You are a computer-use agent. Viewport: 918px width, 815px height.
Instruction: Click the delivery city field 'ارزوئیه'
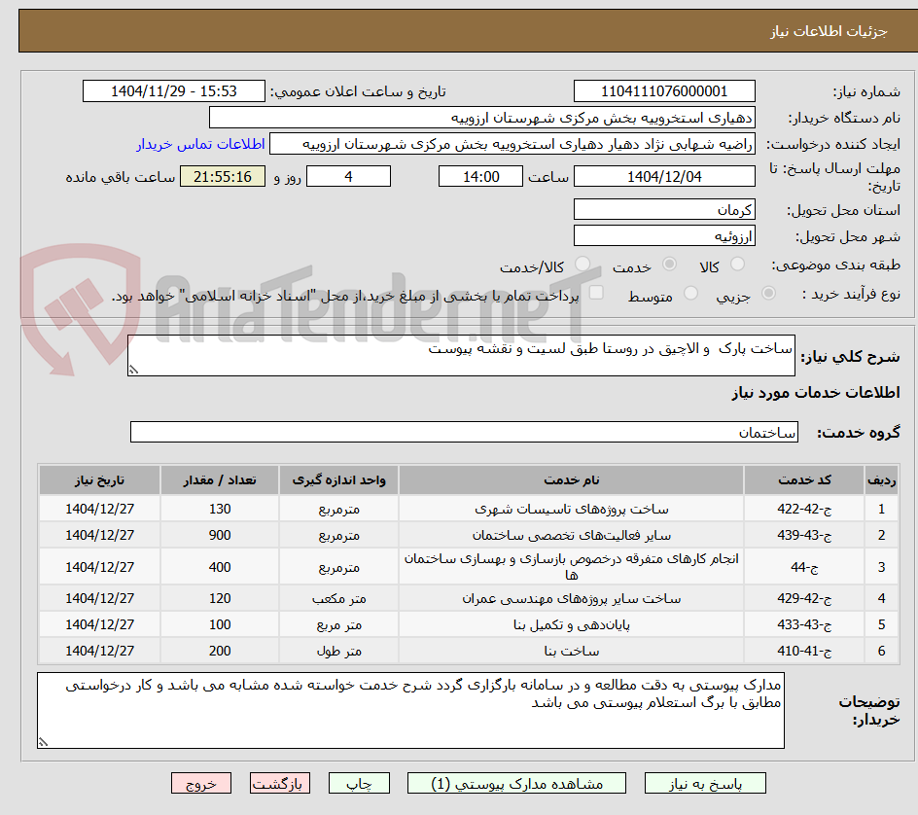(x=664, y=236)
